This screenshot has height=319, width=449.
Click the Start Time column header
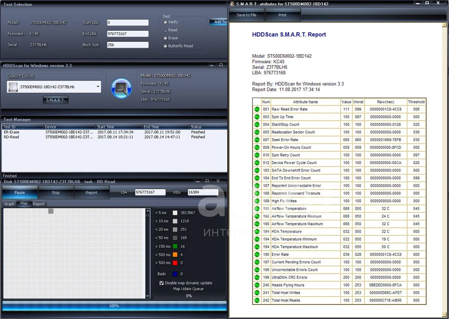click(119, 127)
